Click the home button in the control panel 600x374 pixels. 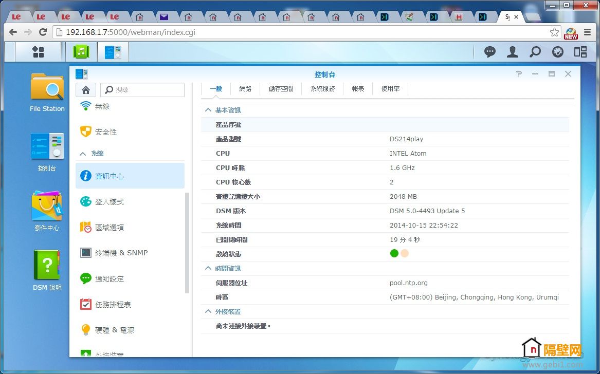pyautogui.click(x=85, y=89)
